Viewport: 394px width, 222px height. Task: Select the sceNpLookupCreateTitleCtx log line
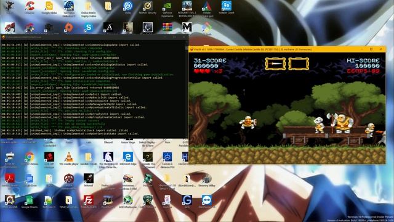(x=74, y=107)
